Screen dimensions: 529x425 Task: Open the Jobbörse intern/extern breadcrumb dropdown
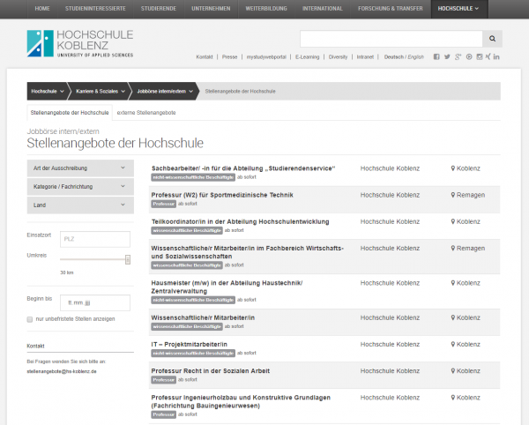click(x=165, y=91)
